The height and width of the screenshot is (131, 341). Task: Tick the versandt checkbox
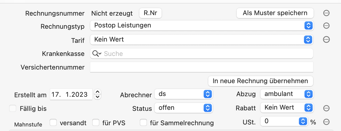(53, 122)
